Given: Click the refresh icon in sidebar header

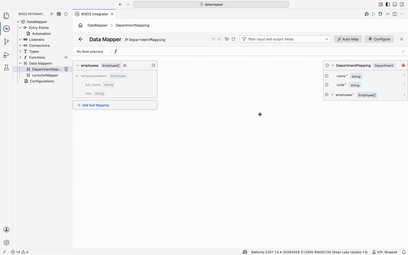Looking at the screenshot, I should pos(66,14).
